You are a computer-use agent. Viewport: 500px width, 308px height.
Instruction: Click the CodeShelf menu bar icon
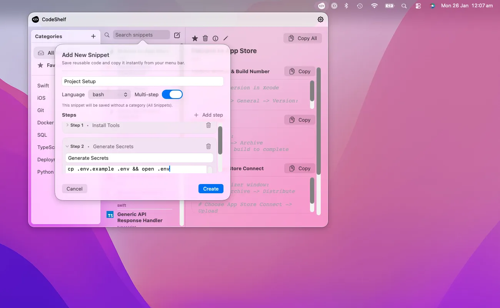322,6
